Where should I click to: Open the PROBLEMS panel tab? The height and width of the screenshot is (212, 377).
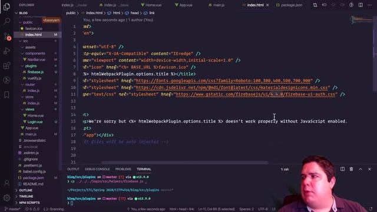123,169
